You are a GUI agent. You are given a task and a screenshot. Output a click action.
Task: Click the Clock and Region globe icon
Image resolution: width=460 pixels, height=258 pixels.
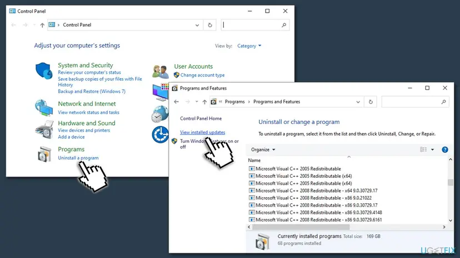(160, 114)
